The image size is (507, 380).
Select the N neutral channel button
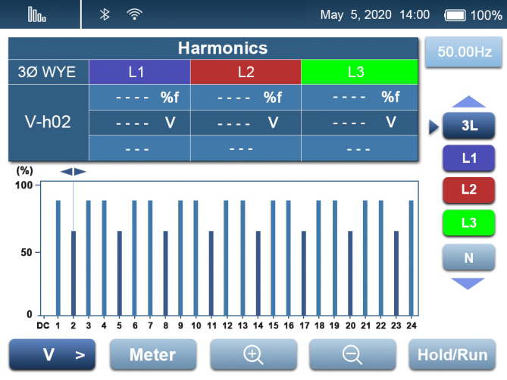[x=468, y=257]
